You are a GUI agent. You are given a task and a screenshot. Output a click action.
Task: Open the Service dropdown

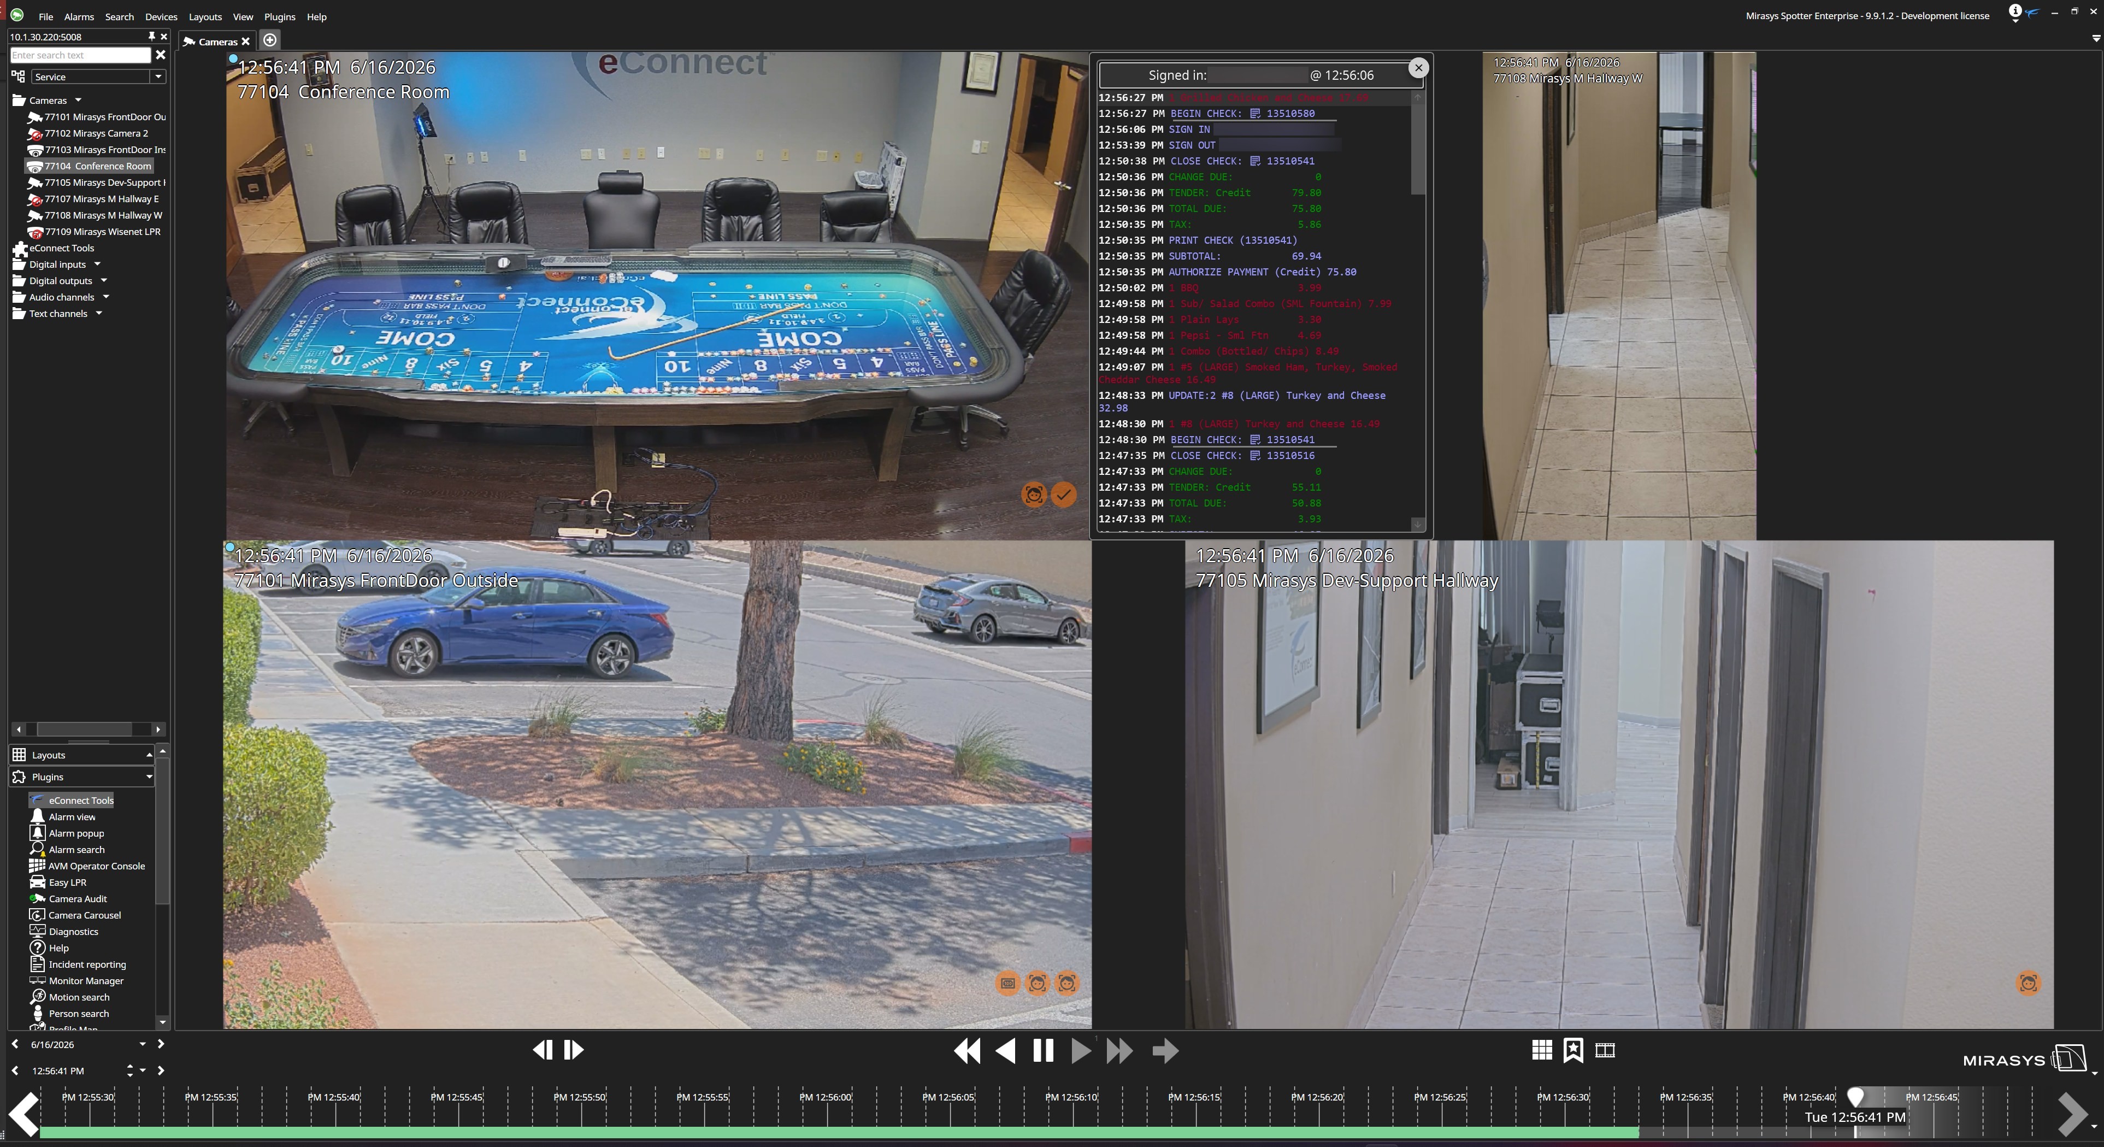(158, 76)
